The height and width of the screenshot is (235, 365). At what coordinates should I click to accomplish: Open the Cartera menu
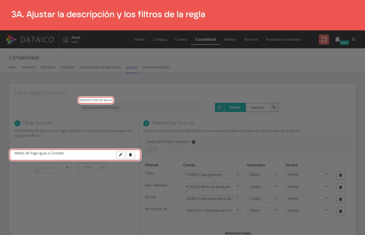(x=181, y=39)
